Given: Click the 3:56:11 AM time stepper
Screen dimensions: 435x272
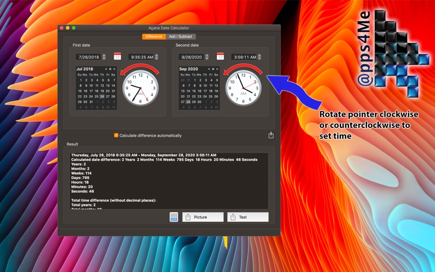Looking at the screenshot, I should point(259,57).
